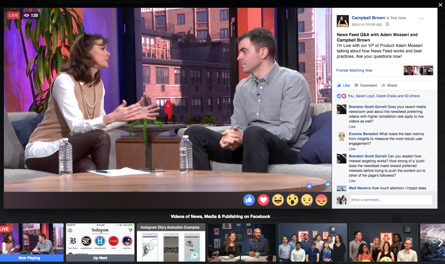Open Matt Navarra's profile link
445x264 pixels.
[360, 188]
